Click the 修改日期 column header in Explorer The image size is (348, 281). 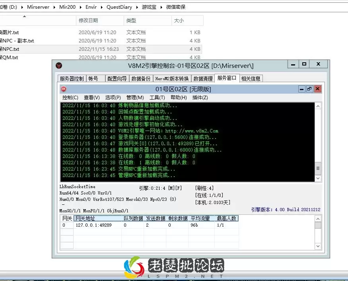tap(100, 20)
